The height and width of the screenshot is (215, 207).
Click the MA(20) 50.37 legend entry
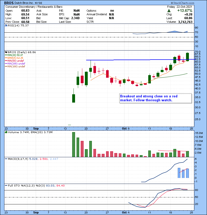[x=14, y=55]
